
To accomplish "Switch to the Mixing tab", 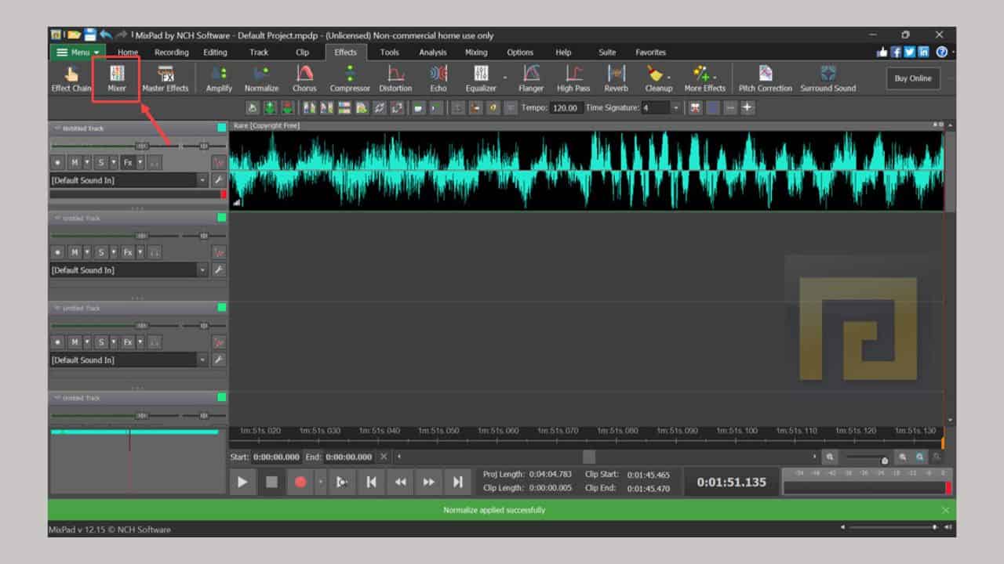I will point(476,52).
